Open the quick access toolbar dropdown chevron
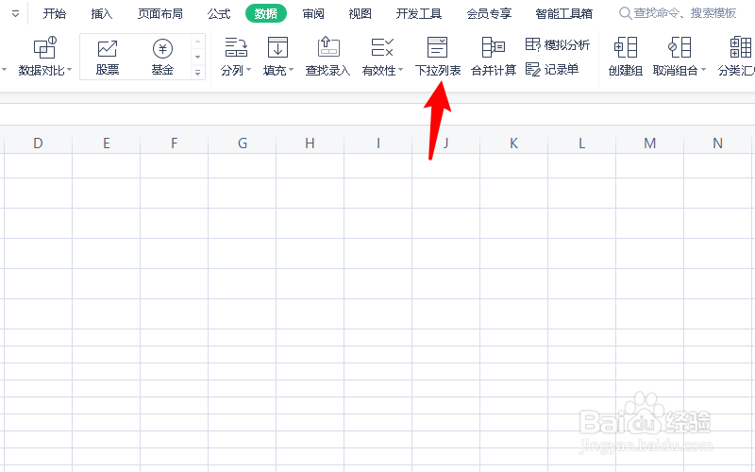The height and width of the screenshot is (472, 755). [x=15, y=14]
